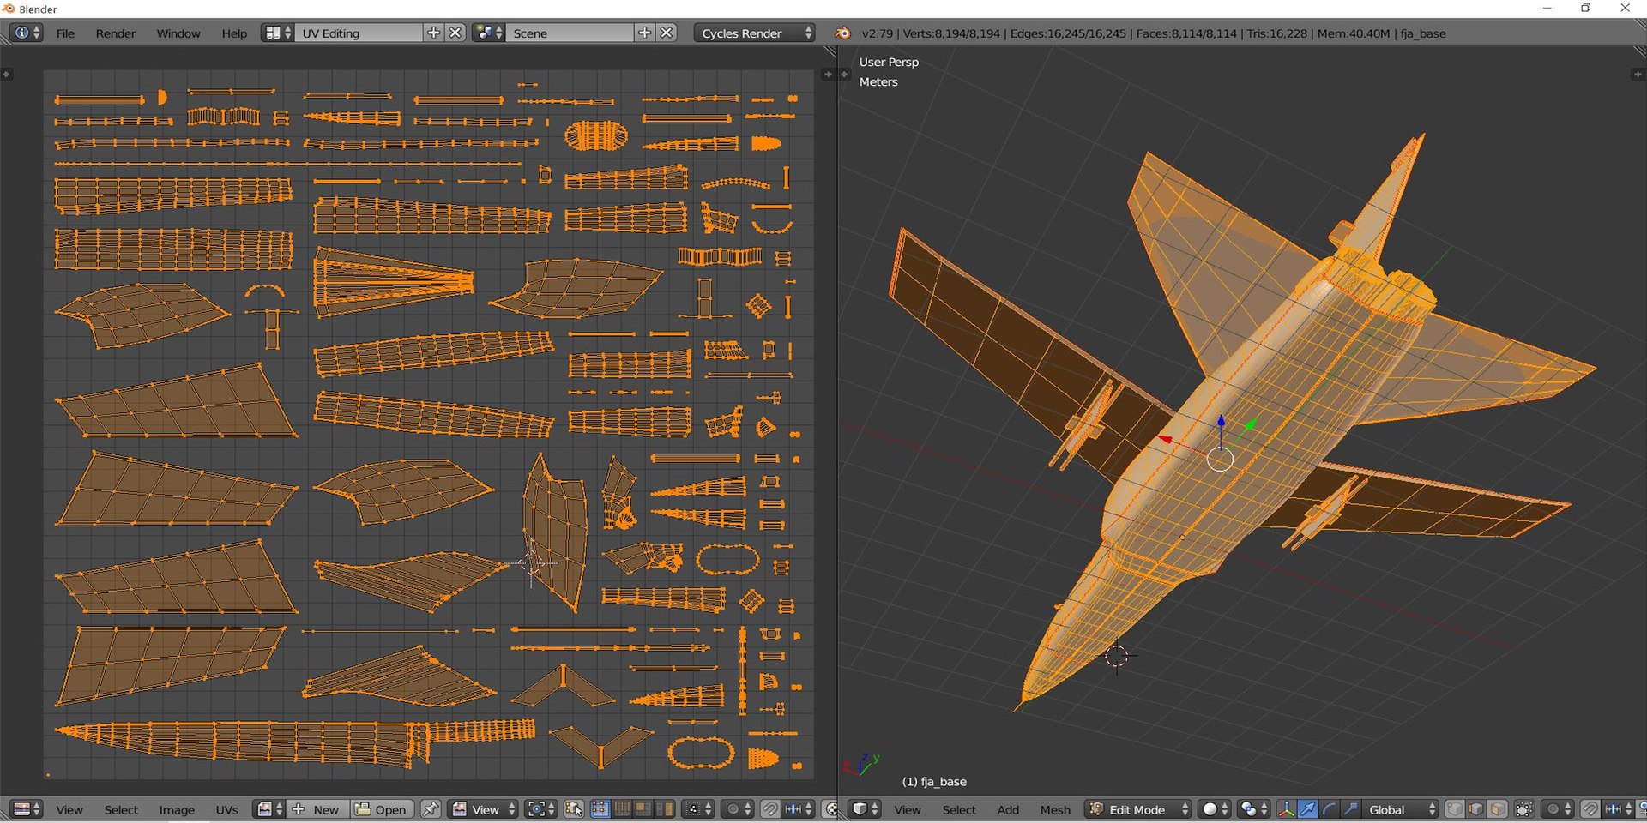Open the UV editor pivot point selector
The width and height of the screenshot is (1647, 823).
(x=540, y=809)
